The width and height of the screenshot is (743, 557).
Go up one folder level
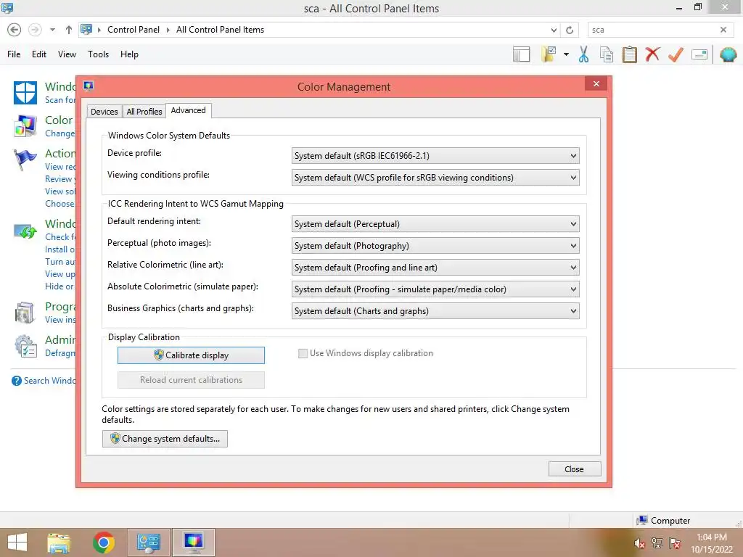pos(69,30)
